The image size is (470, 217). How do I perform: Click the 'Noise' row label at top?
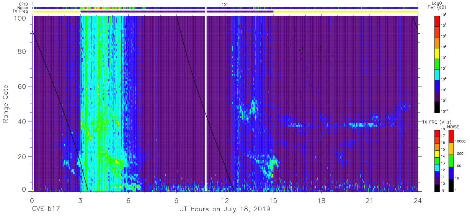point(23,8)
